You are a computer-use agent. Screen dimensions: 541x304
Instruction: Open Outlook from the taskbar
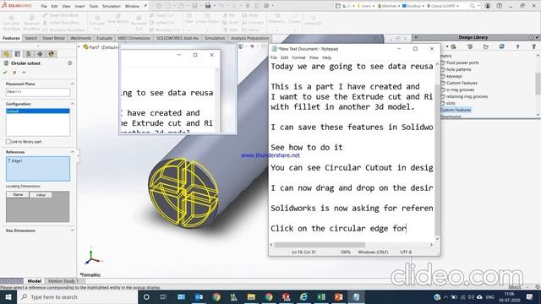[x=199, y=296]
